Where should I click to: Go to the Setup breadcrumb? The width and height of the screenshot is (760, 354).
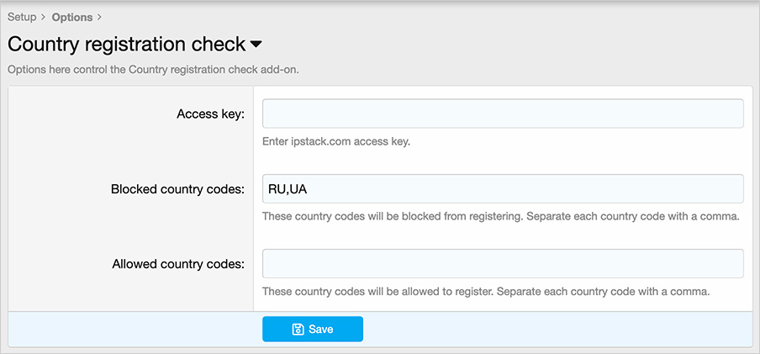tap(22, 17)
